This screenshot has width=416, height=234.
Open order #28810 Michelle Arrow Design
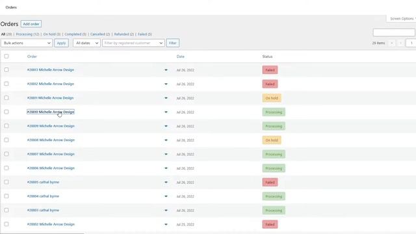click(x=51, y=112)
